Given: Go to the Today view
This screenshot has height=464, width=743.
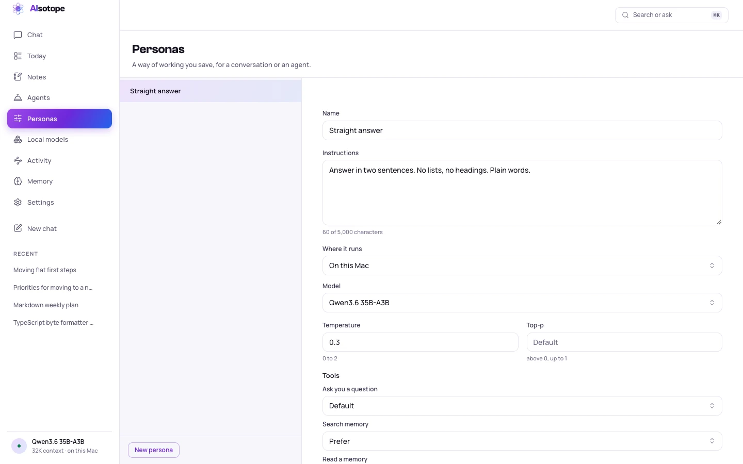Looking at the screenshot, I should pyautogui.click(x=59, y=56).
